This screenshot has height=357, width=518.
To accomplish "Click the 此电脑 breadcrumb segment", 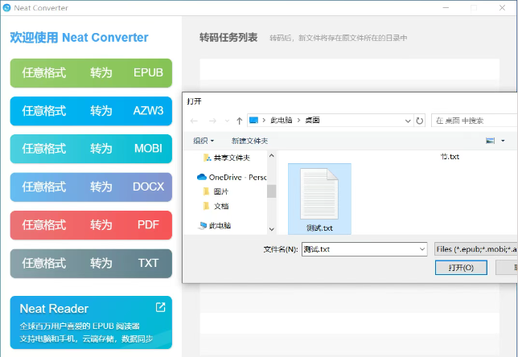I will (282, 121).
